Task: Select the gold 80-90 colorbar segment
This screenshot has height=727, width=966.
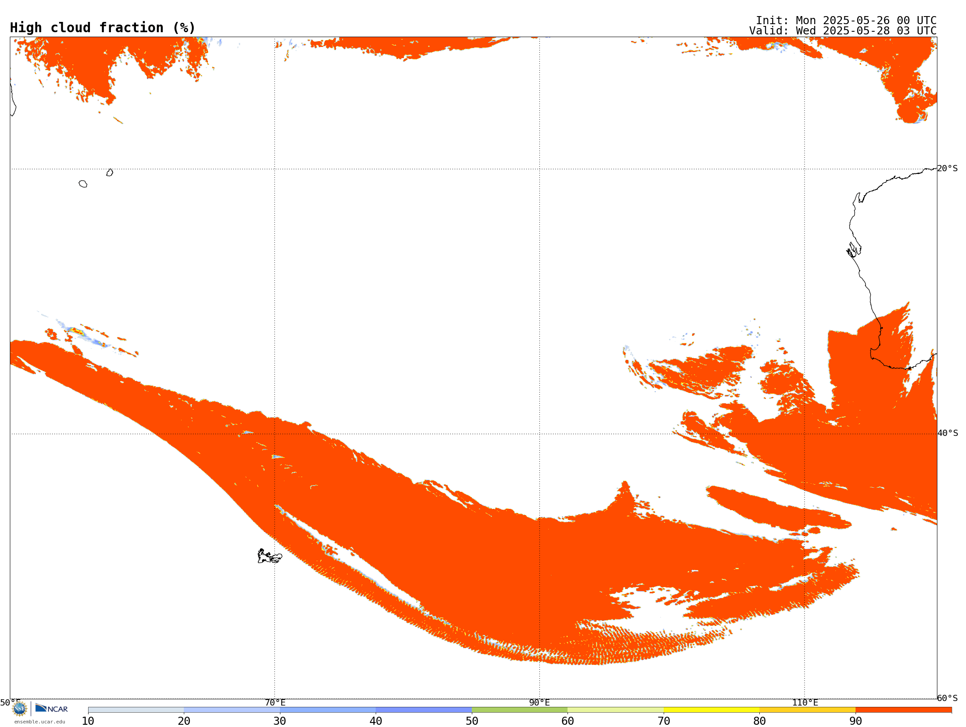Action: tap(807, 710)
